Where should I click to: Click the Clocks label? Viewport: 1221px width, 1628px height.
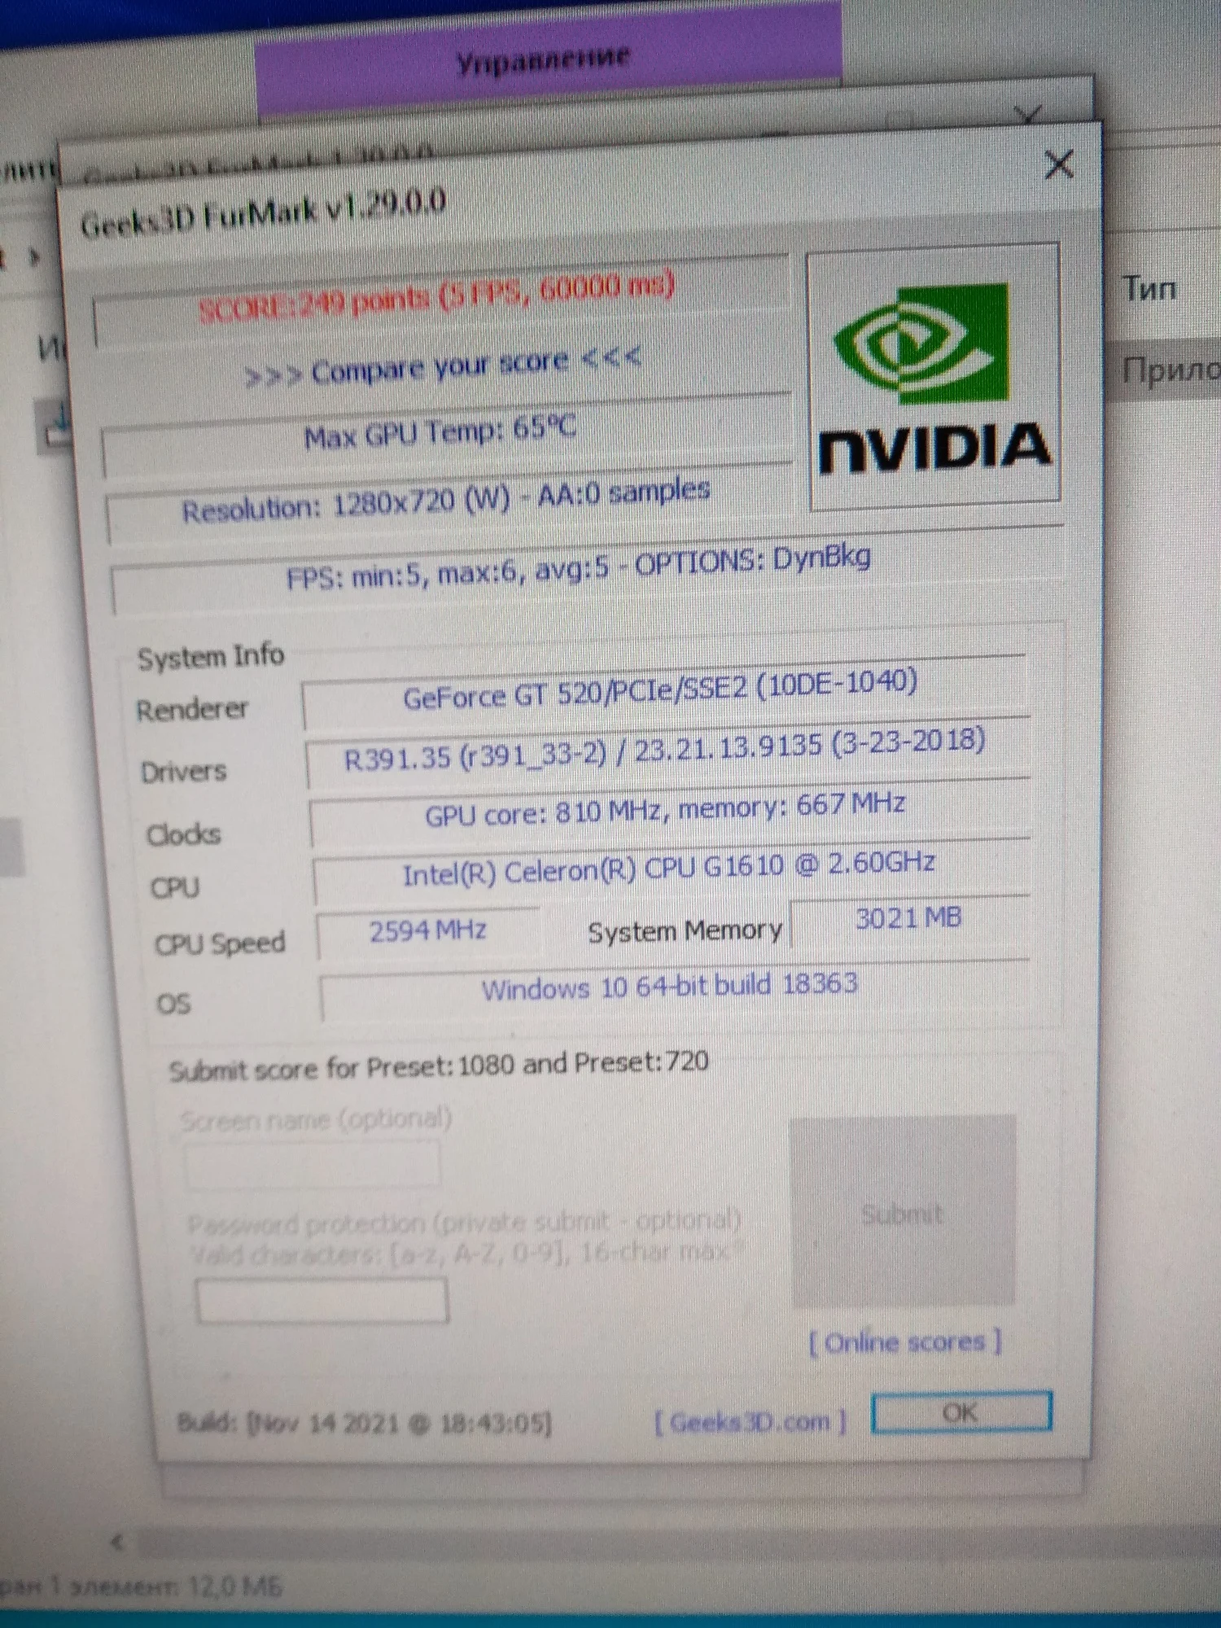click(184, 834)
